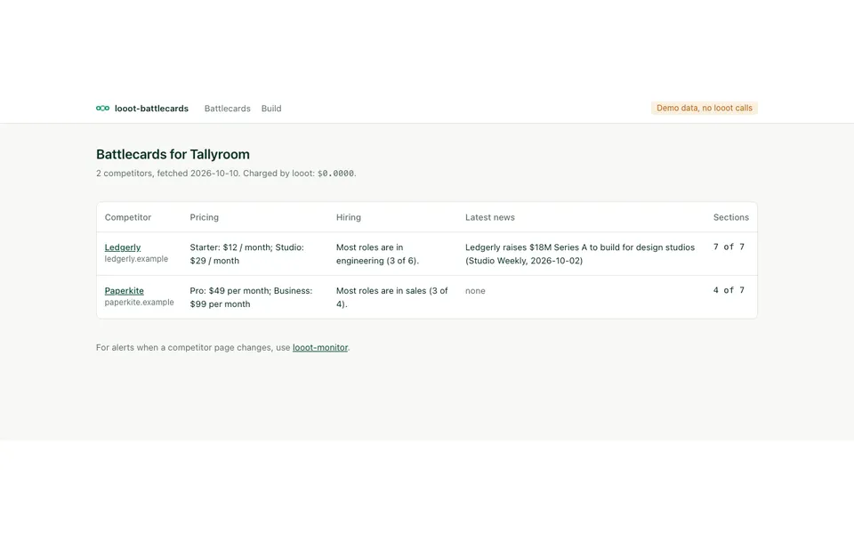Image resolution: width=854 pixels, height=534 pixels.
Task: Open the Build nav item
Action: point(271,109)
